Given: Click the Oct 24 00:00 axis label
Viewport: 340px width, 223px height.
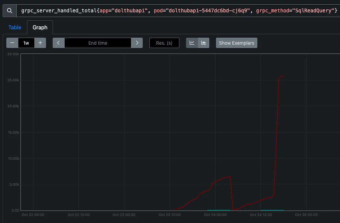Looking at the screenshot, I should tap(215, 215).
